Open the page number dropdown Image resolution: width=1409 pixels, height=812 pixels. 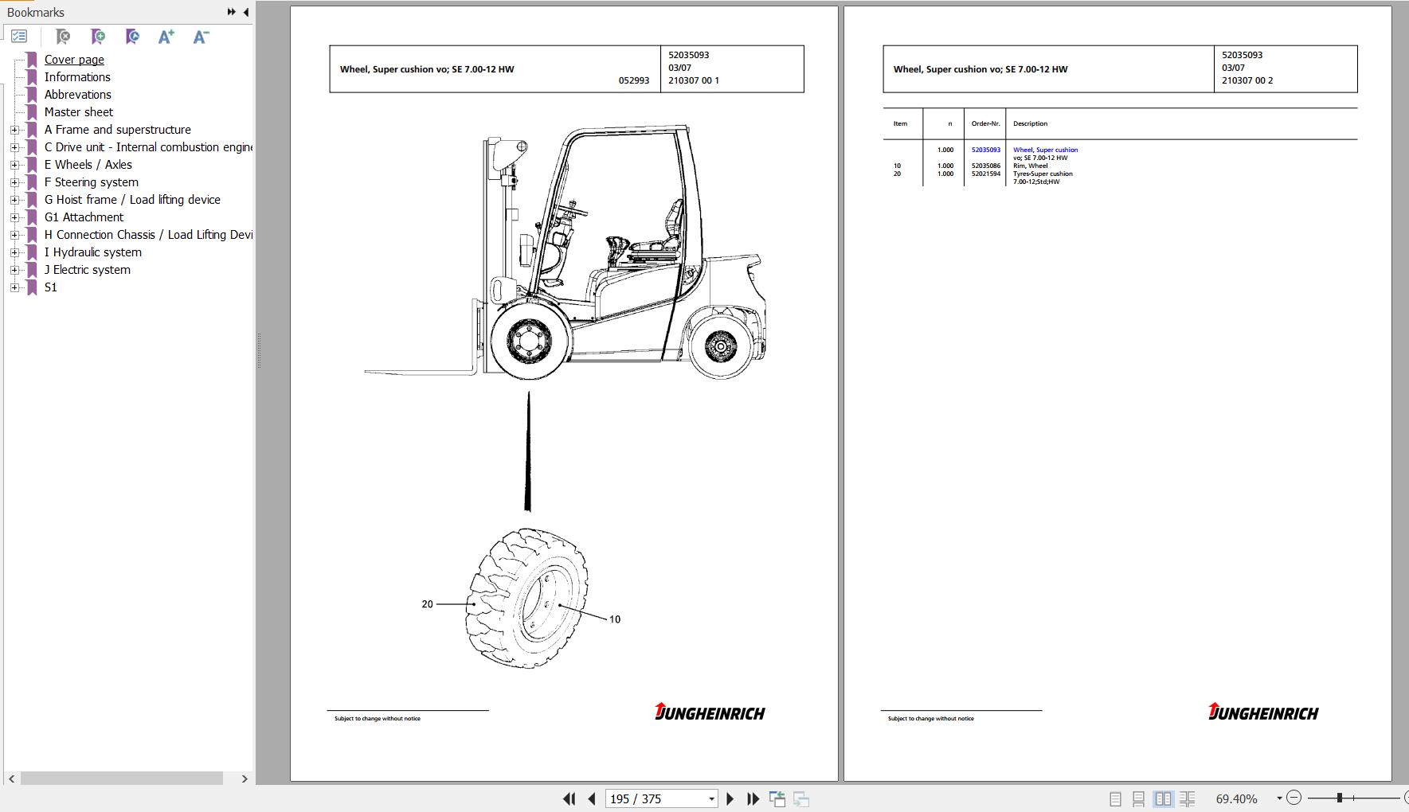711,799
